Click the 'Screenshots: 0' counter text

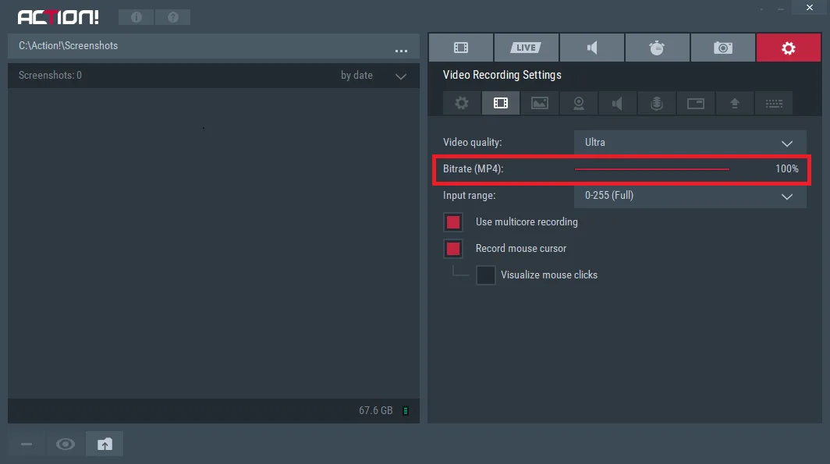point(50,75)
